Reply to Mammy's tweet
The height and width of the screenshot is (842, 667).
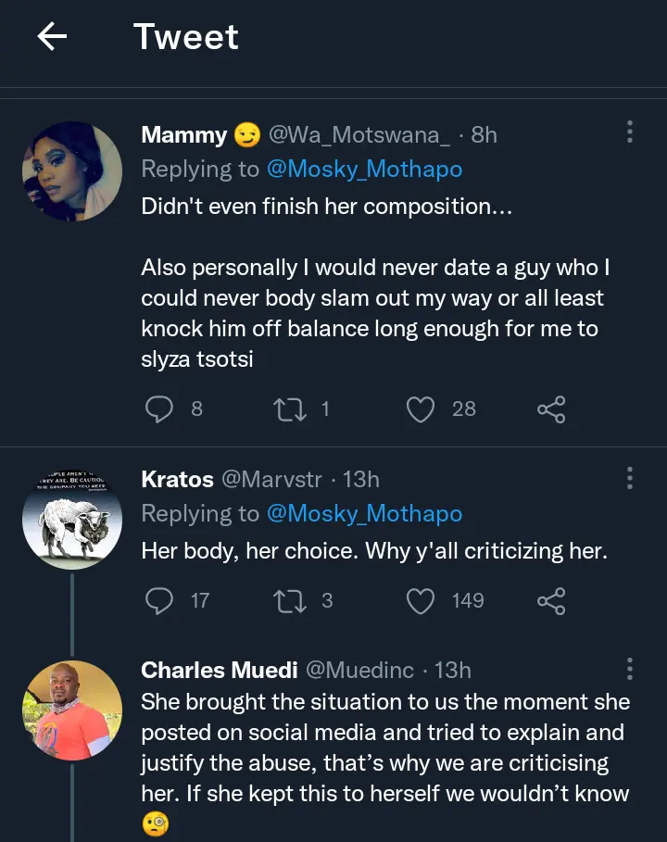[159, 408]
